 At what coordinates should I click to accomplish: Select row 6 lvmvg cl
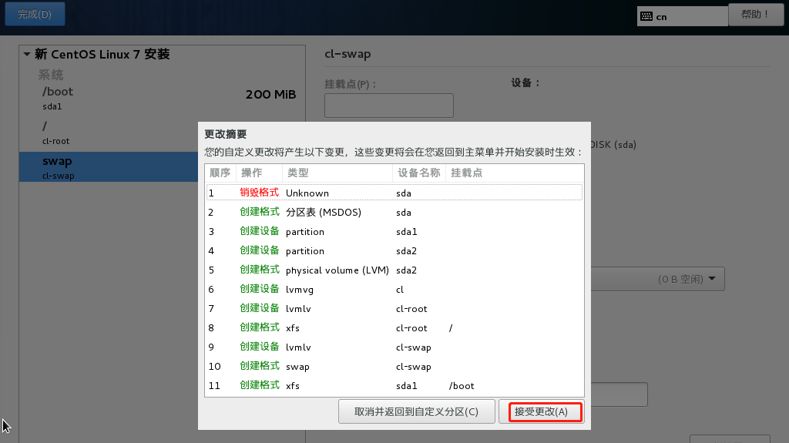[394, 290]
